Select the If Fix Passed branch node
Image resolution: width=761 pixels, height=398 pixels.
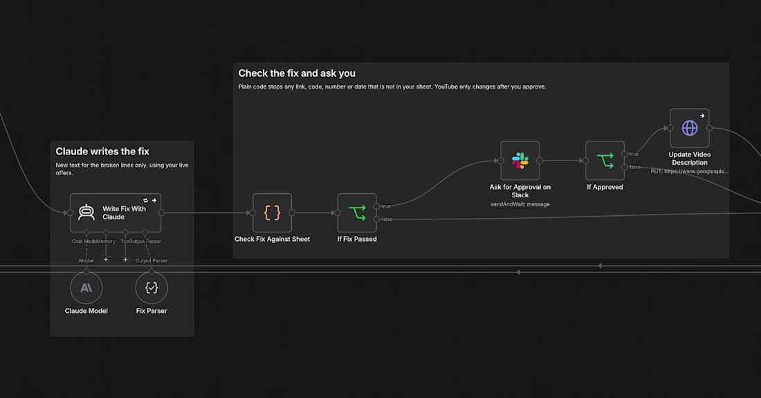pos(357,212)
